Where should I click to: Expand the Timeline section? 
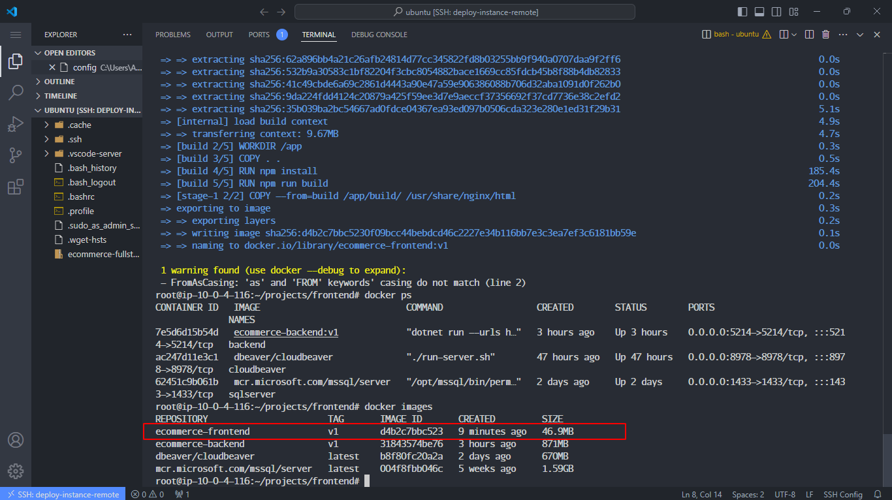(x=87, y=96)
